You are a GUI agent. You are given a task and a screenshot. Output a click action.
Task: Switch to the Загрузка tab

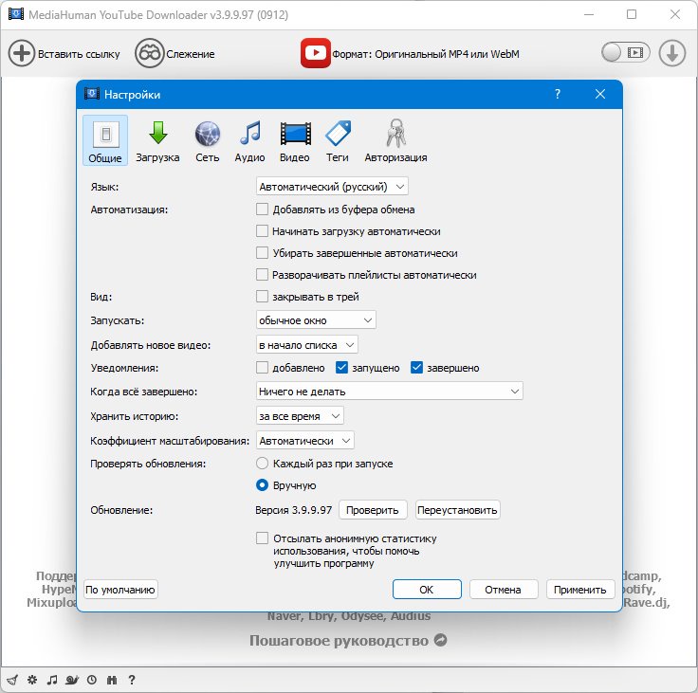click(157, 140)
